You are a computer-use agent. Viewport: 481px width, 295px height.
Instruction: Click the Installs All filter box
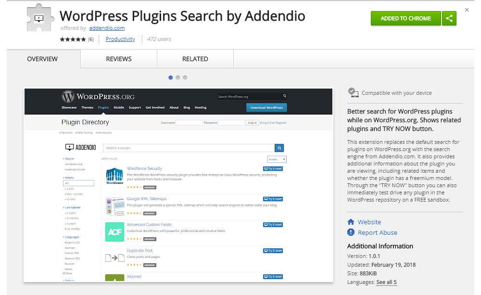(78, 183)
